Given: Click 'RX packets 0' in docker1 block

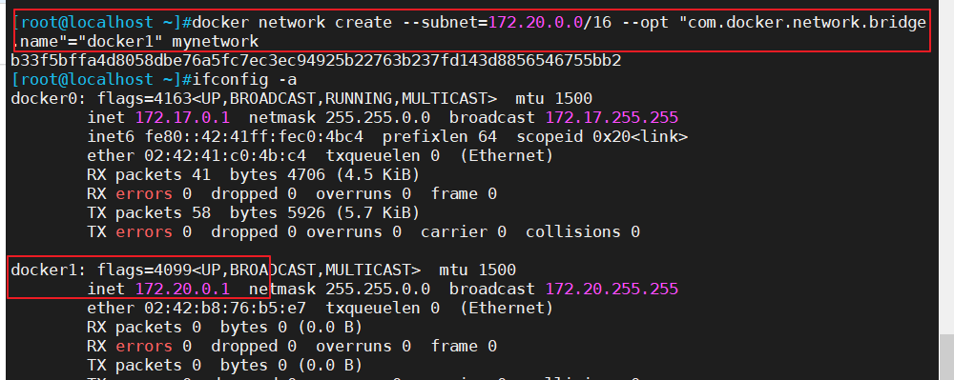Looking at the screenshot, I should [x=144, y=327].
